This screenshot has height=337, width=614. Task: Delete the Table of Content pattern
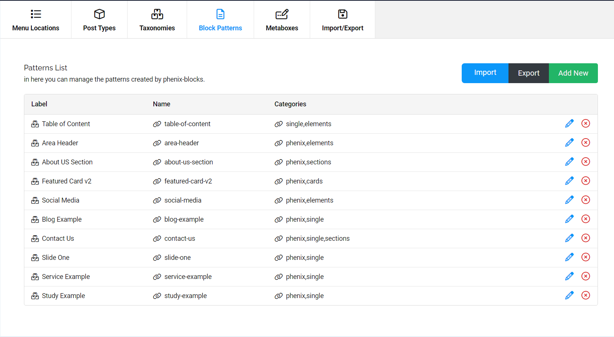click(586, 124)
